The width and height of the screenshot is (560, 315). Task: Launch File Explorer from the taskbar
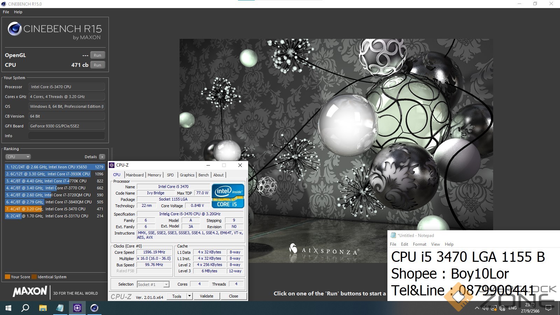[x=43, y=308]
